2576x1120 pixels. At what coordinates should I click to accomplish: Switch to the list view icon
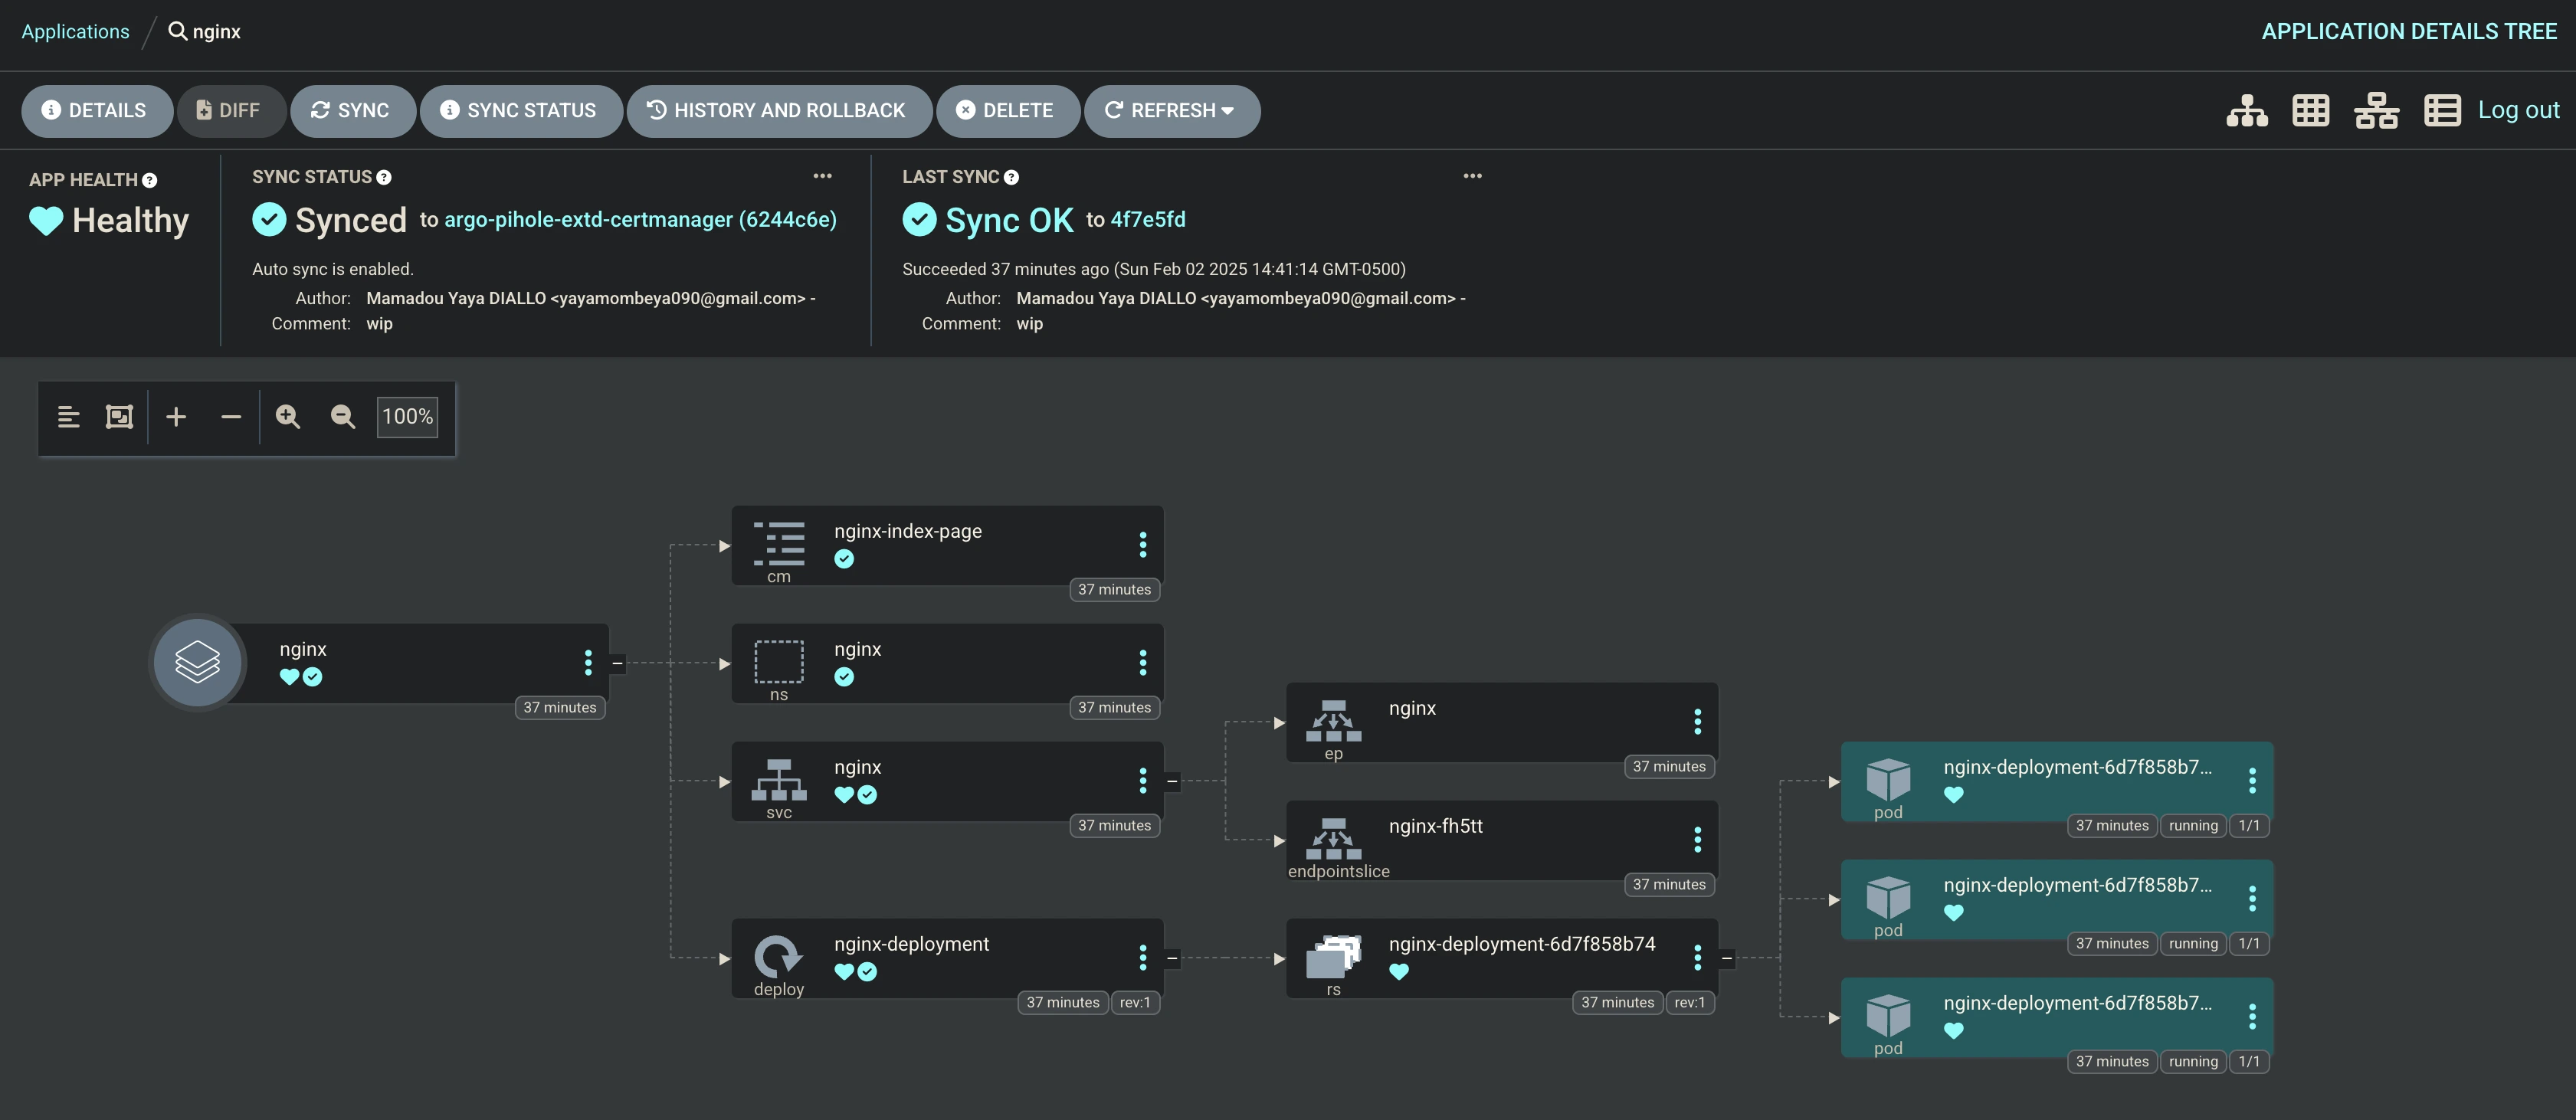[x=2441, y=111]
